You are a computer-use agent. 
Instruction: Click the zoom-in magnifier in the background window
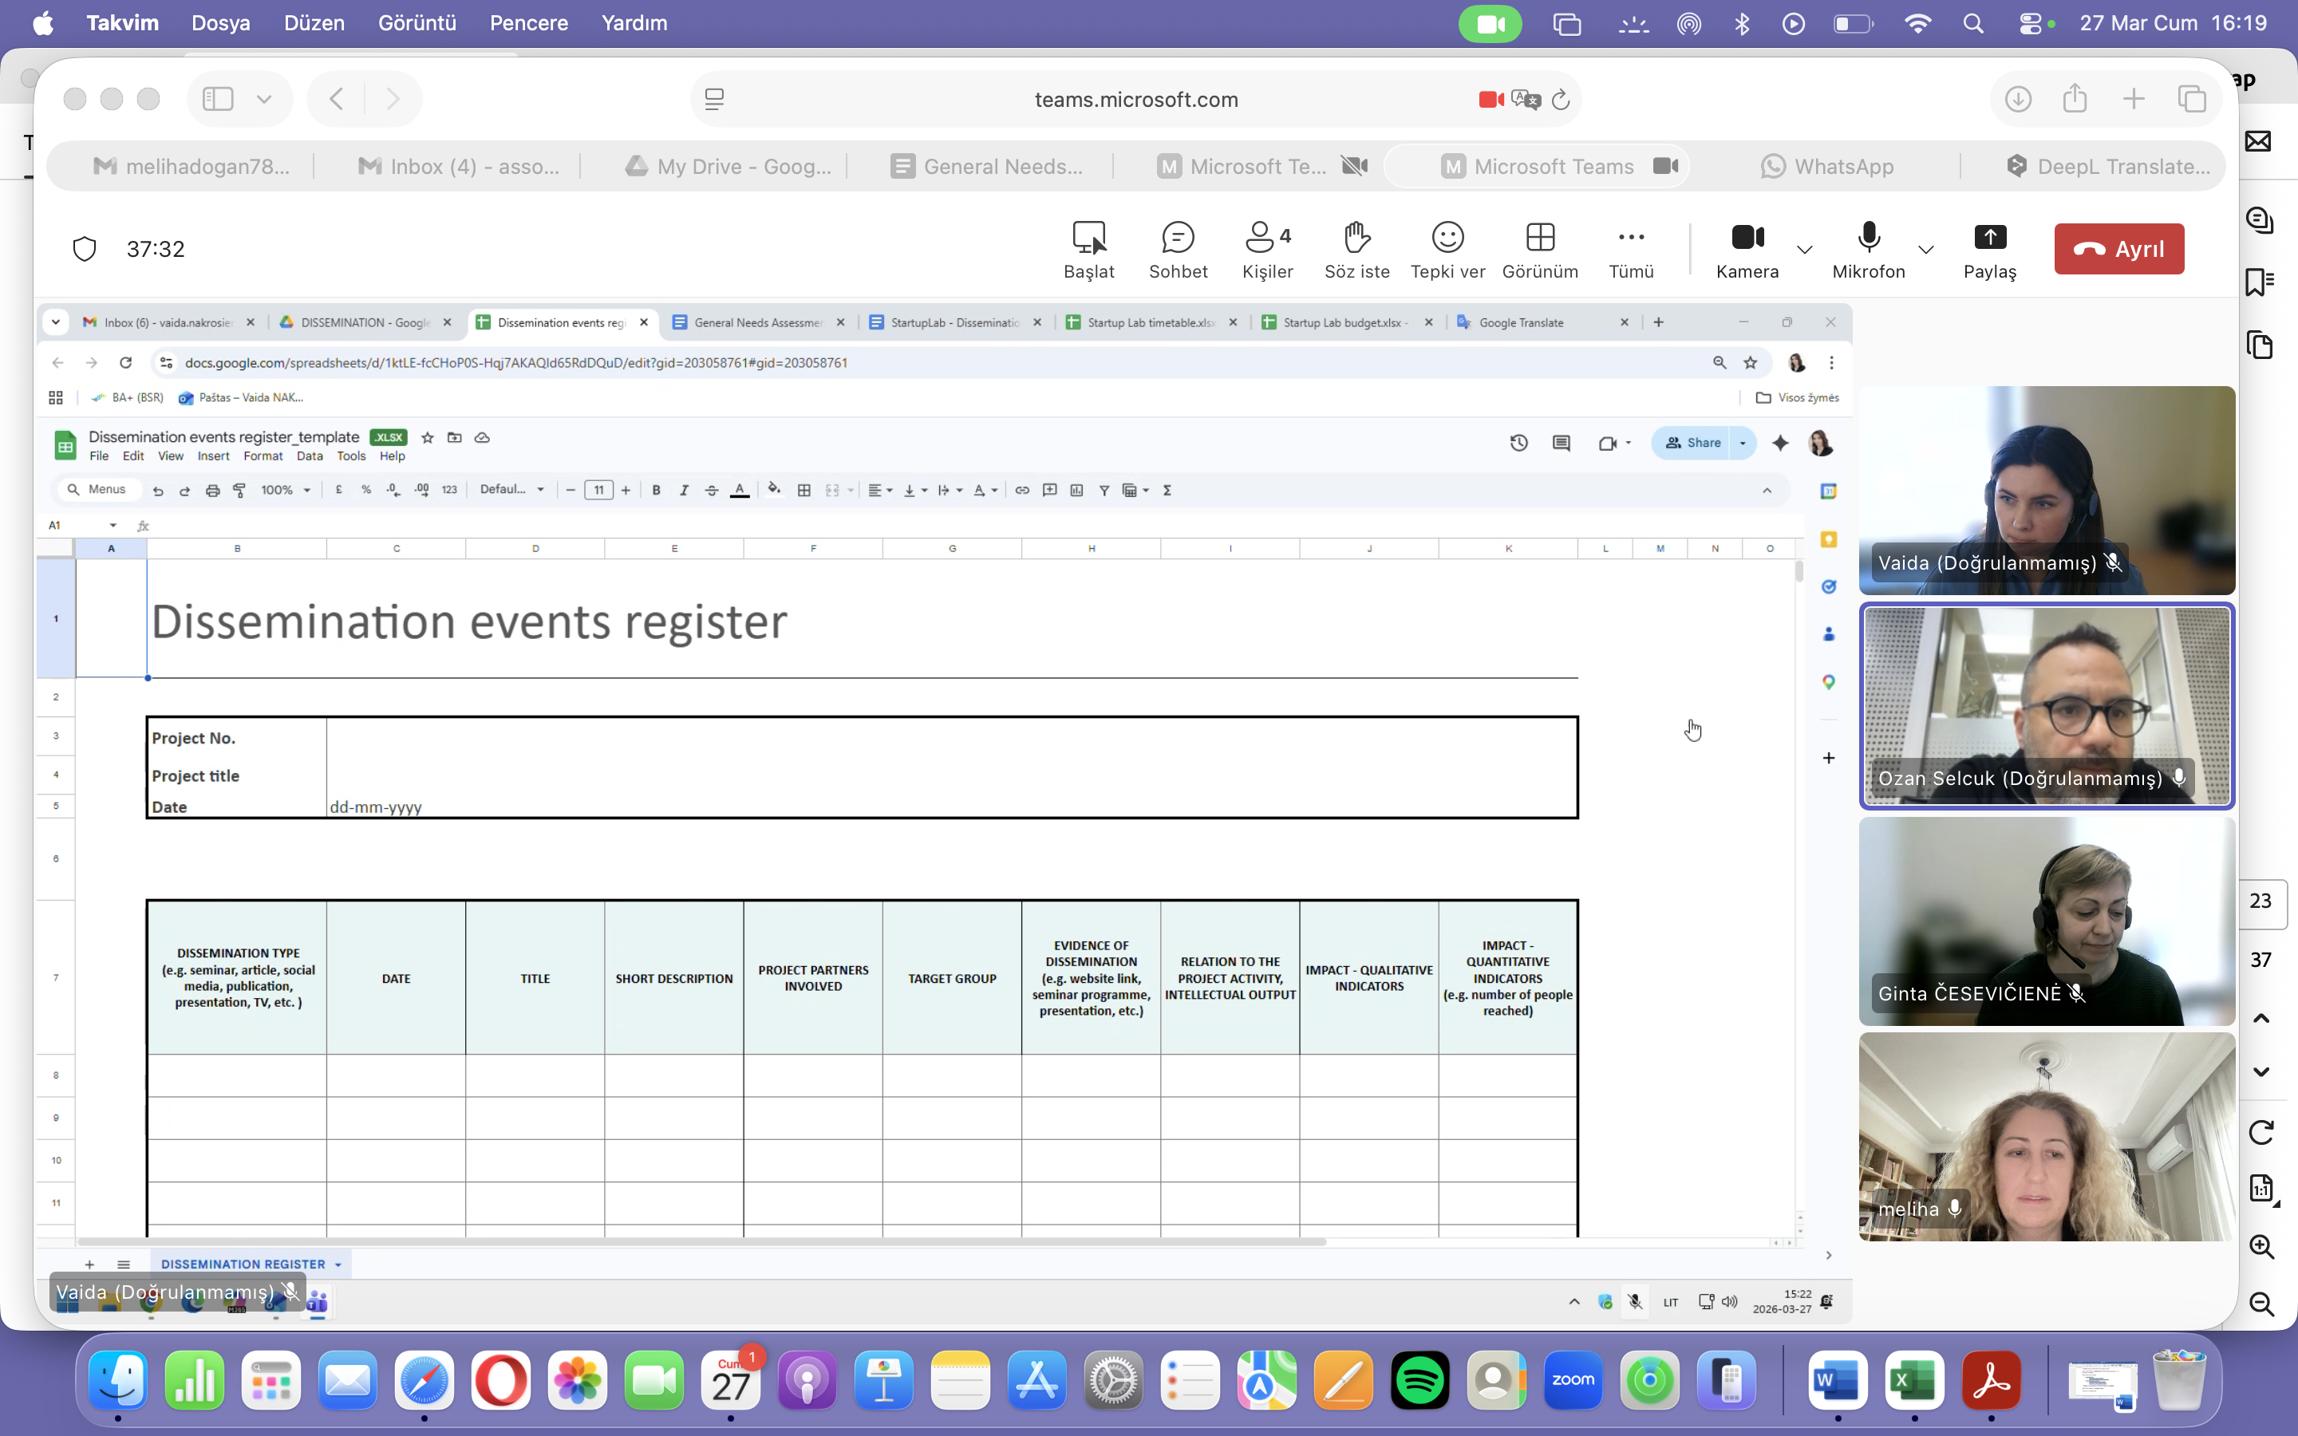coord(2261,1246)
